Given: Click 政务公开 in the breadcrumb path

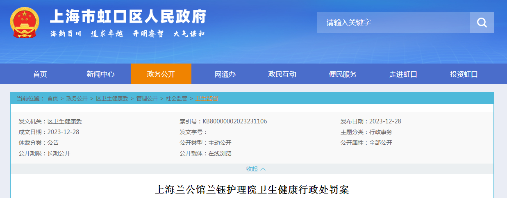Looking at the screenshot, I should pos(77,98).
